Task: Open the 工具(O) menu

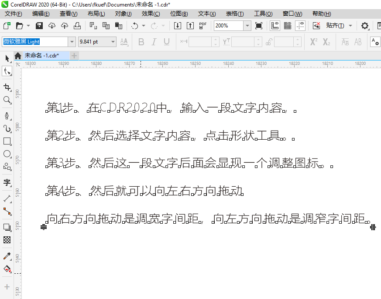Action: [263, 14]
